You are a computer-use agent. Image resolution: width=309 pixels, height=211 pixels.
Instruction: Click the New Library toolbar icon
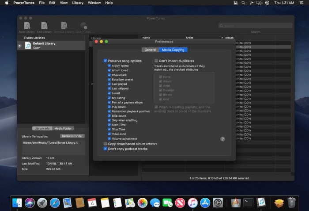27,26
